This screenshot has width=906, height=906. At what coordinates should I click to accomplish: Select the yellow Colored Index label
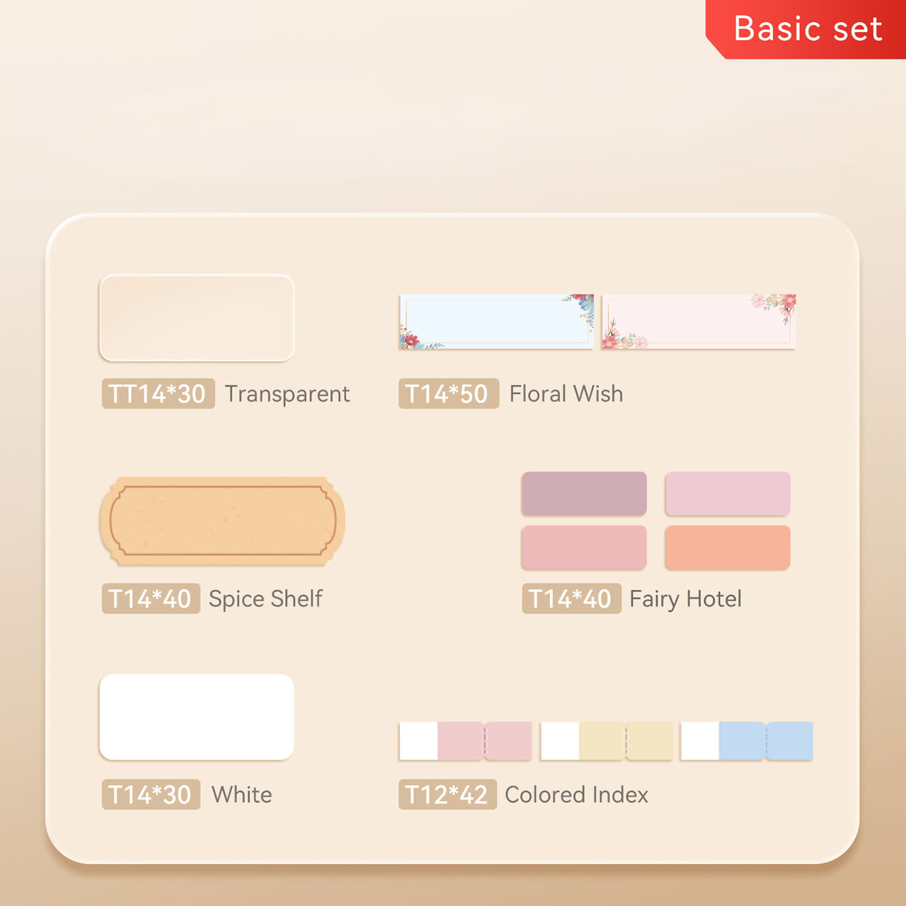tap(606, 741)
